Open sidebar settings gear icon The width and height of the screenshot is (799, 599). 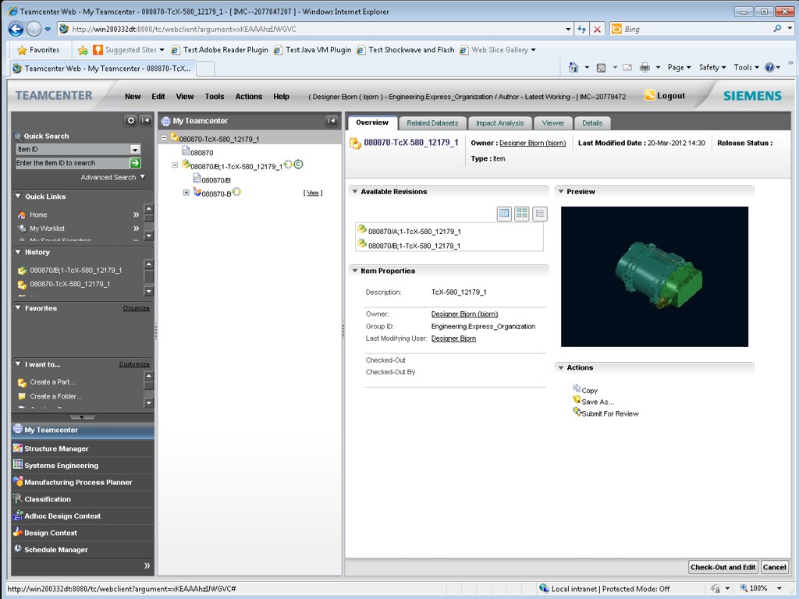[x=131, y=120]
